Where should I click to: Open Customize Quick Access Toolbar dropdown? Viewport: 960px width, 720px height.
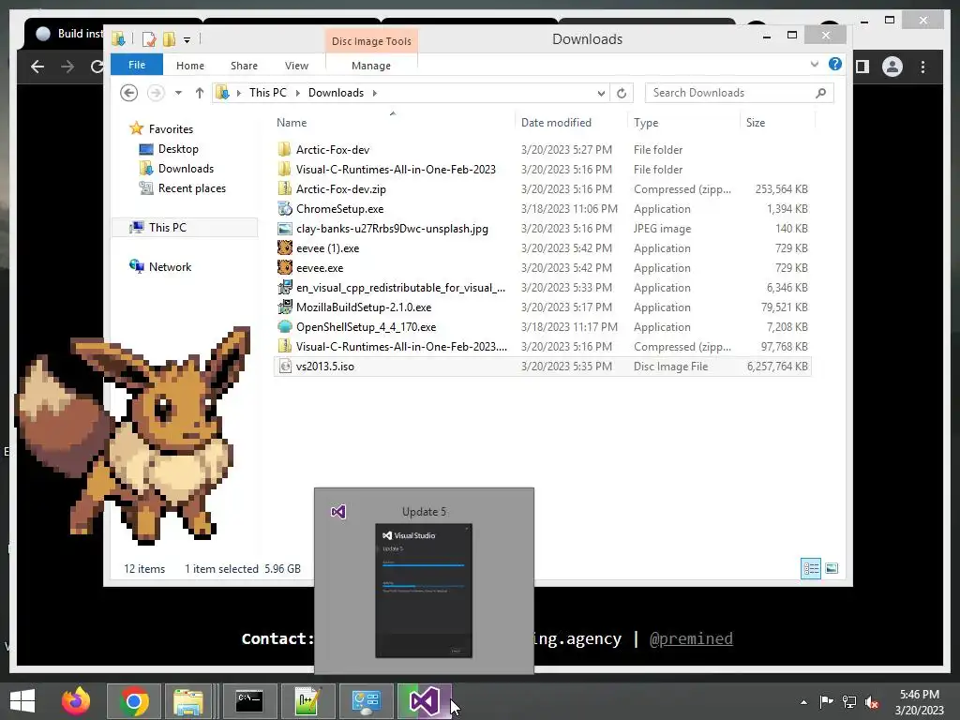(x=187, y=40)
